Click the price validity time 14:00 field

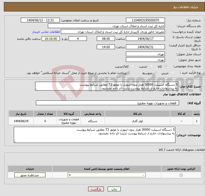click(106, 47)
